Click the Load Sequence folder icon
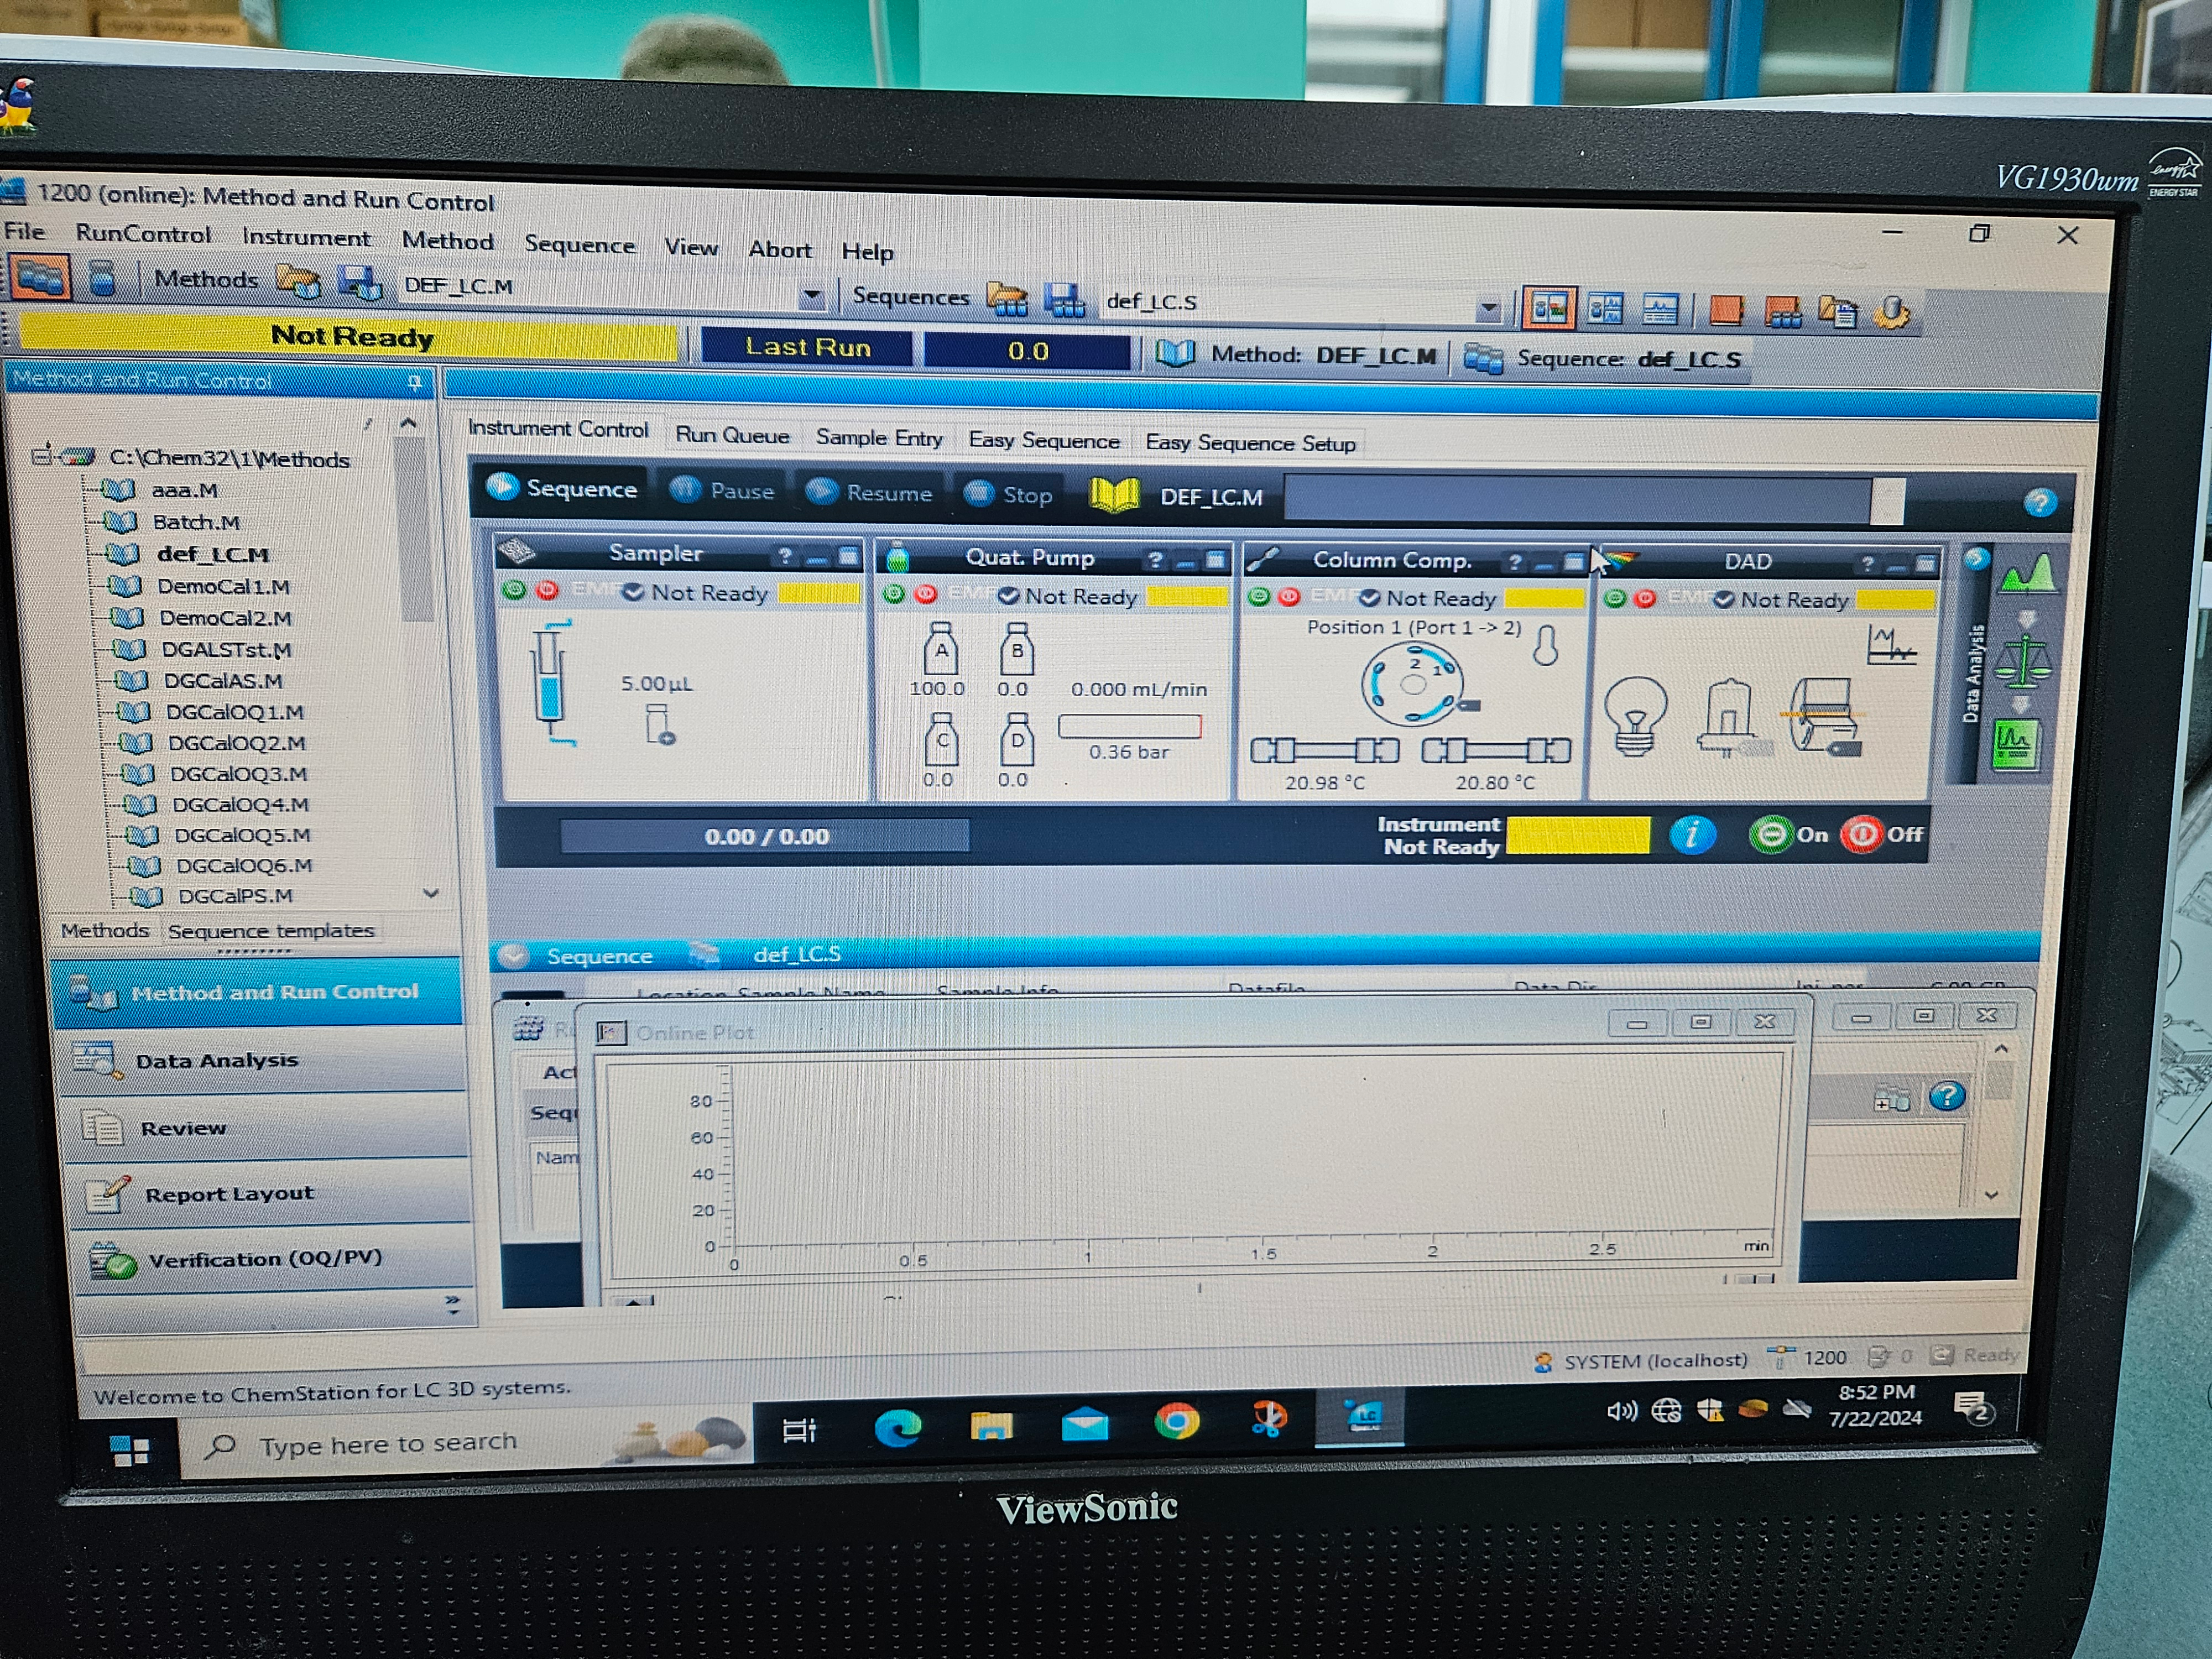This screenshot has width=2212, height=1659. [x=1007, y=298]
